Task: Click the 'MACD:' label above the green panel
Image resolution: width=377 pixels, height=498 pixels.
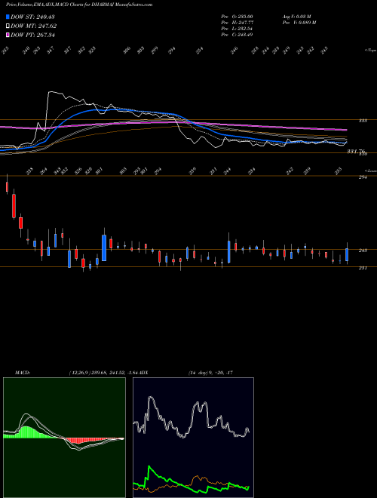Action: (22, 372)
